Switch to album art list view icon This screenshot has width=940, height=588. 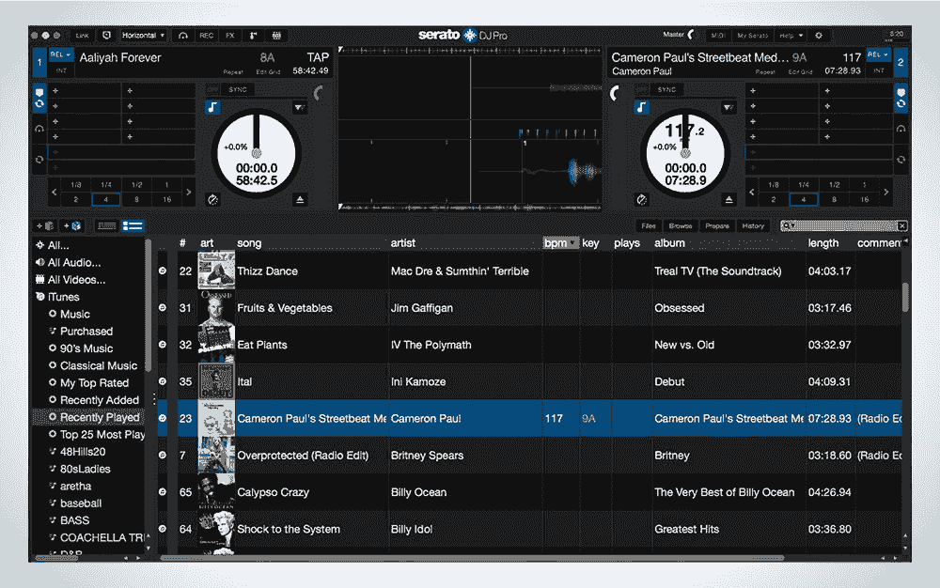133,225
